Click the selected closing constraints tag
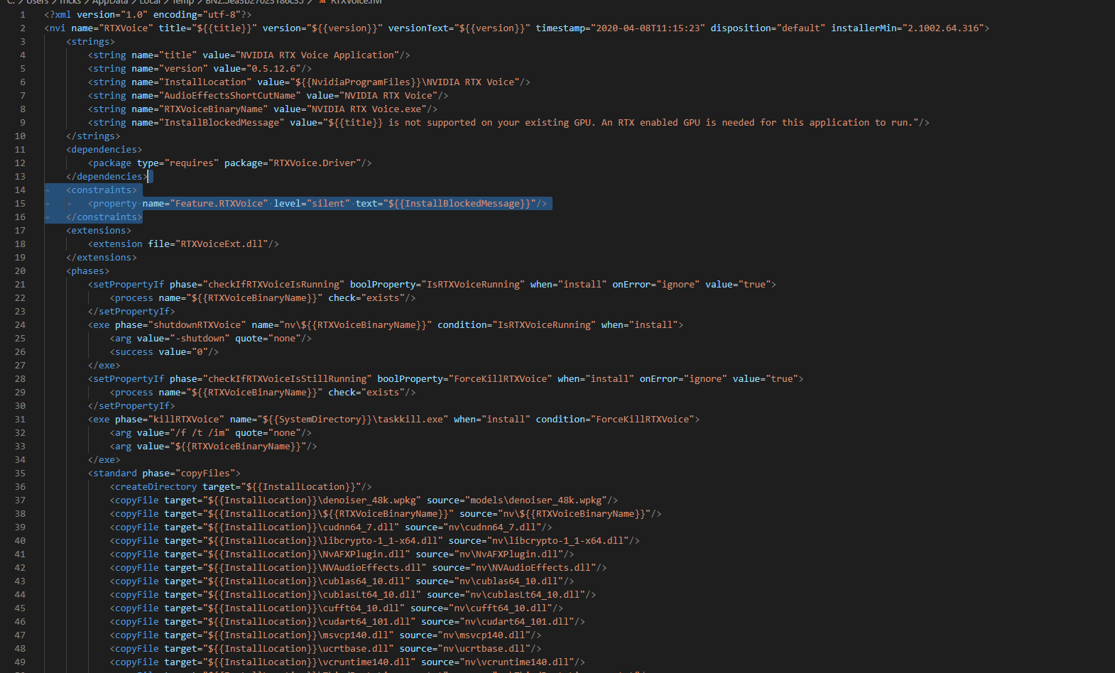The image size is (1115, 673). pos(104,217)
